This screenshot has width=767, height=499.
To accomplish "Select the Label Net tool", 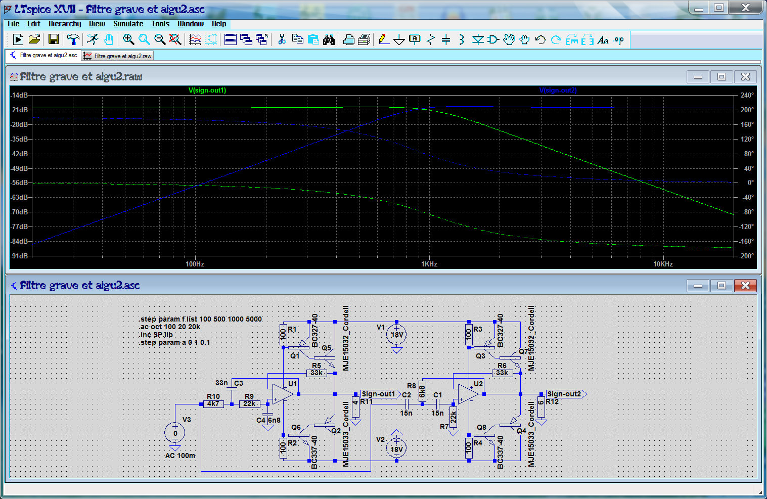I will (415, 39).
